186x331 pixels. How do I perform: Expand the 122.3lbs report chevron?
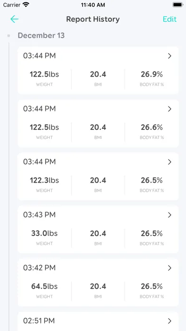point(169,162)
